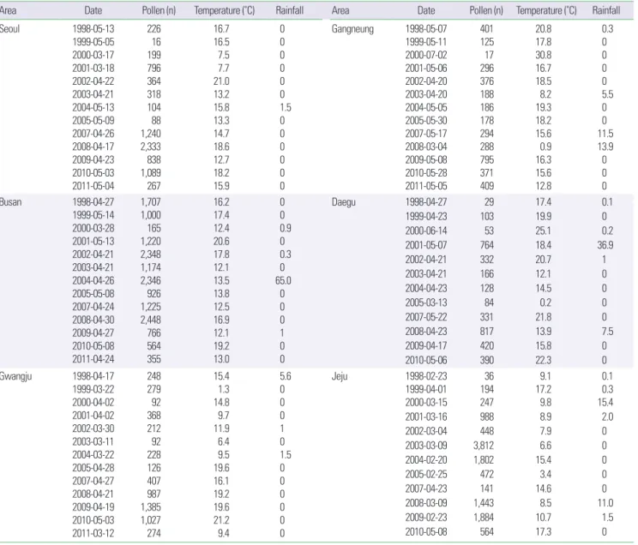Select the date 2008-04-17

[x=93, y=147]
